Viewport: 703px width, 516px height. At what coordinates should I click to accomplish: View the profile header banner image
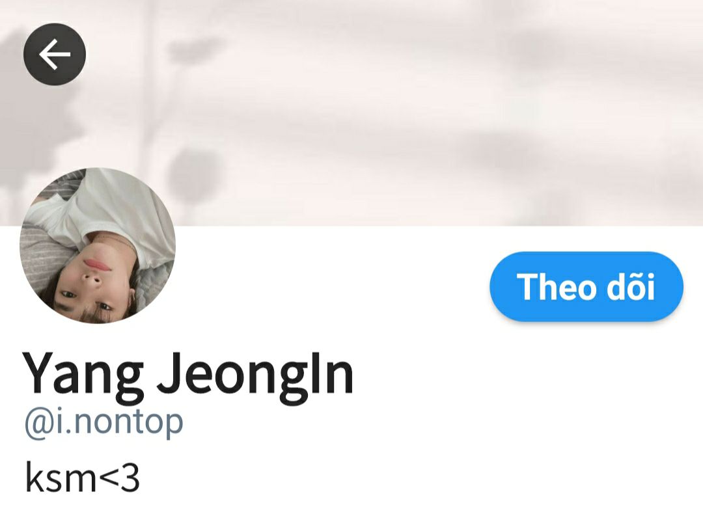point(351,113)
